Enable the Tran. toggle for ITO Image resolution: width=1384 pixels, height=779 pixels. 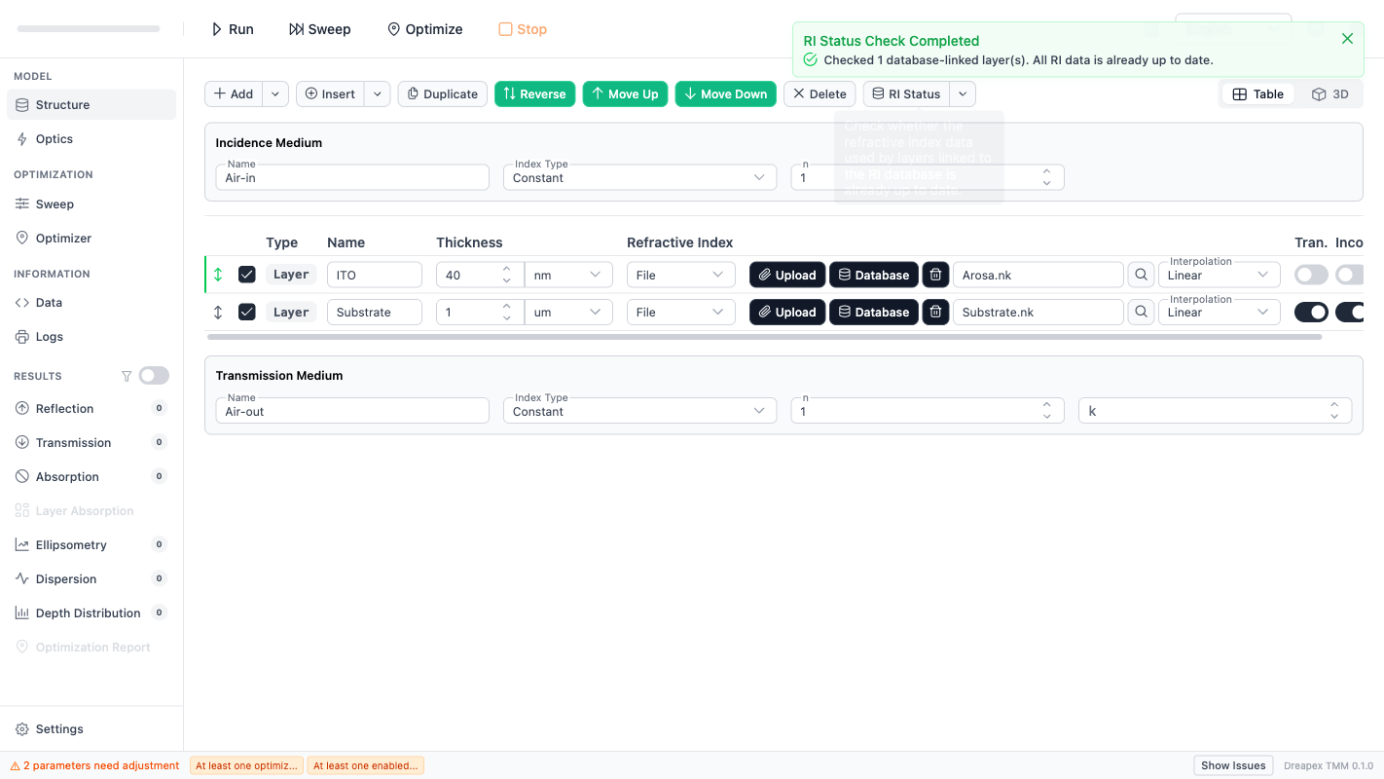(x=1310, y=275)
